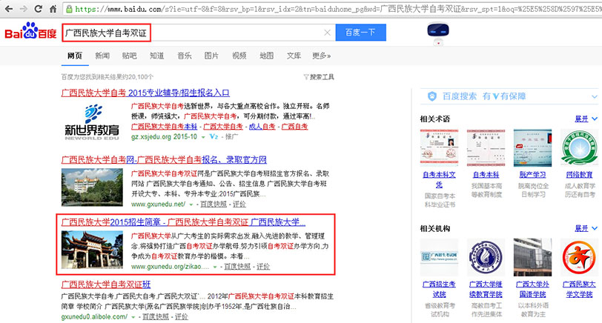
Task: Go forward with the browser forward arrow
Action: [x=24, y=8]
